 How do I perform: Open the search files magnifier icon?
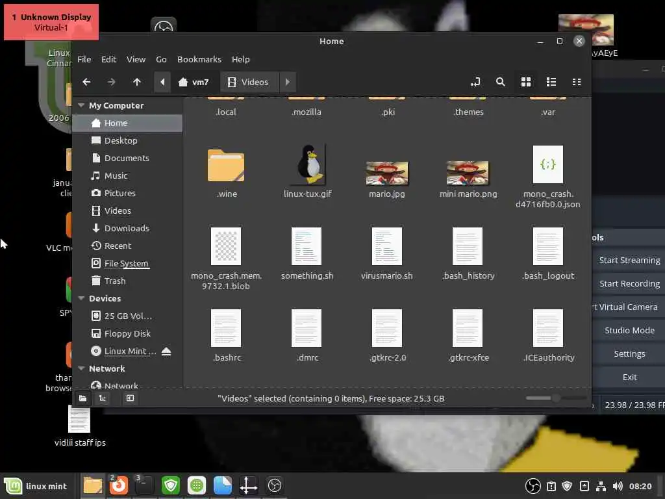coord(501,82)
